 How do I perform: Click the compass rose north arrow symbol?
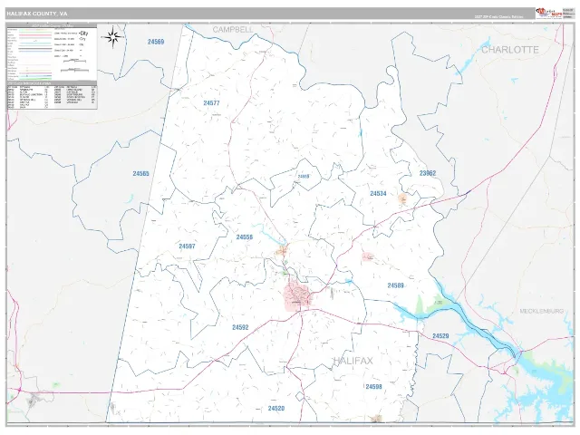point(113,36)
